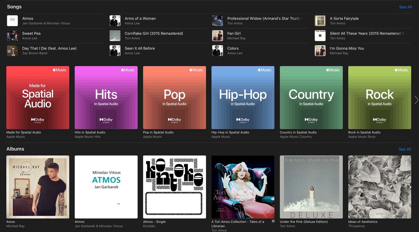The width and height of the screenshot is (419, 232).
Task: Select Seen It All Before song
Action: point(158,50)
